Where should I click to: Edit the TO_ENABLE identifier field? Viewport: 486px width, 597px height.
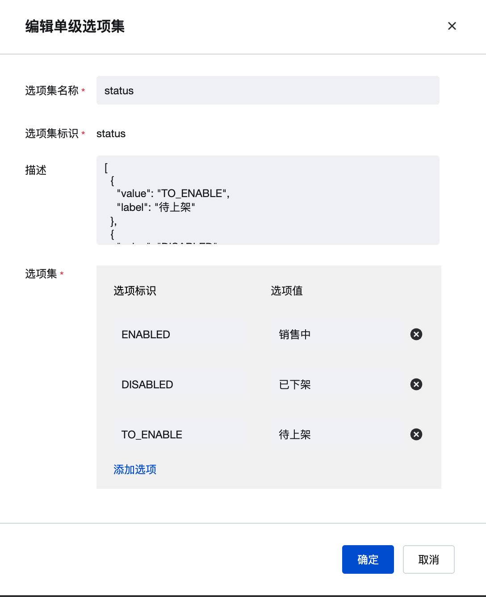click(x=179, y=434)
